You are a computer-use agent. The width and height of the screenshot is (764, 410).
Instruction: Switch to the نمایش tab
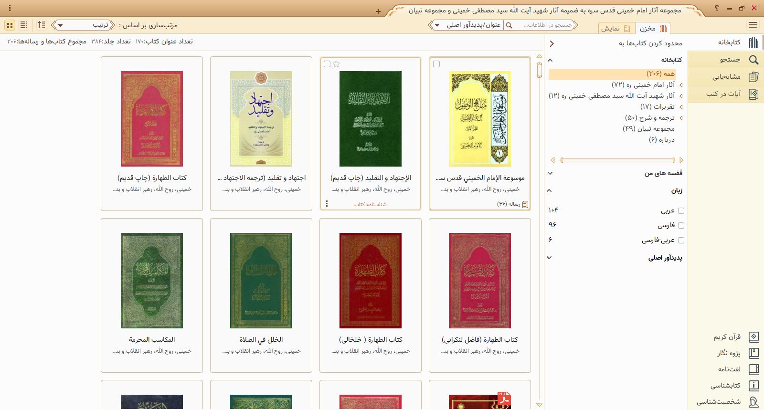pyautogui.click(x=616, y=29)
